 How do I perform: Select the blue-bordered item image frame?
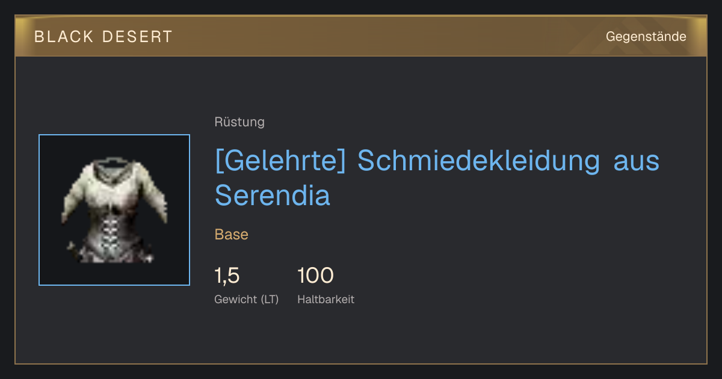(x=114, y=210)
